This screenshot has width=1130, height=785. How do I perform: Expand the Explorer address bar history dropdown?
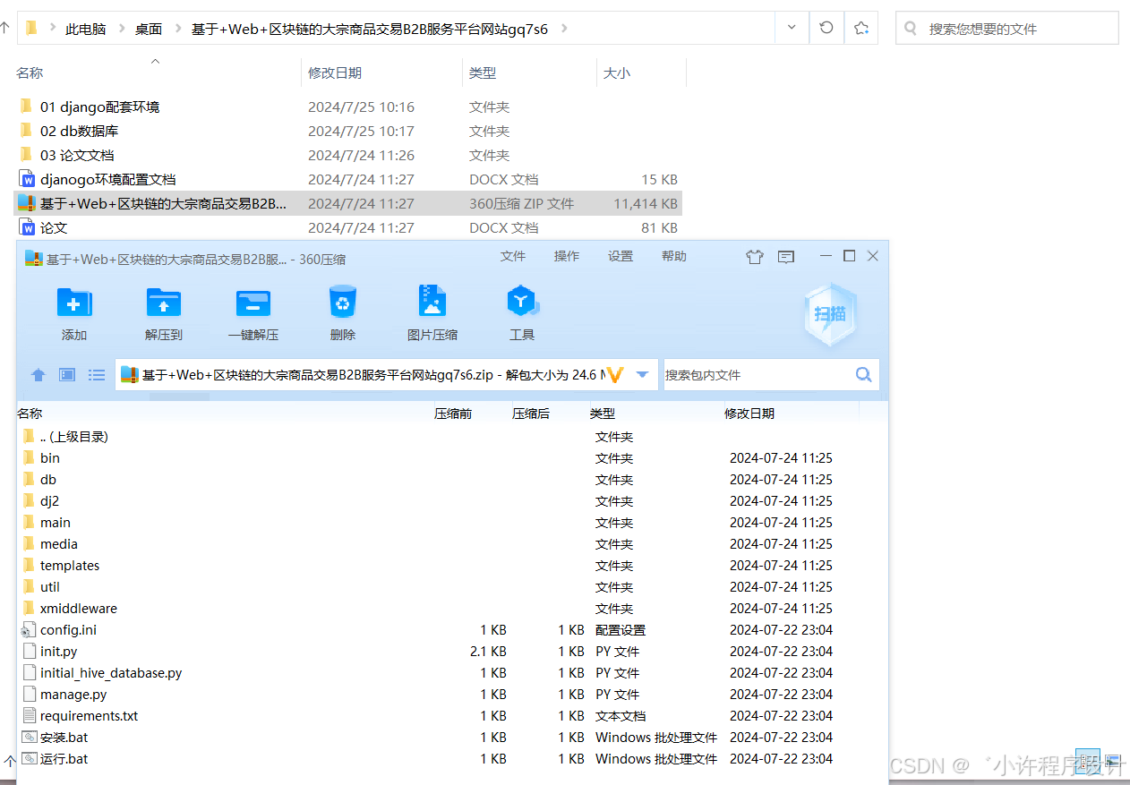pyautogui.click(x=792, y=28)
